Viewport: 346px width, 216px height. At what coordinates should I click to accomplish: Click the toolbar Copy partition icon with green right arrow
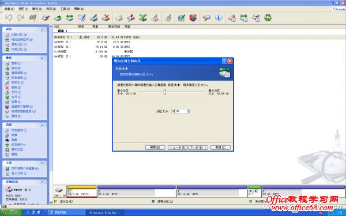pos(58,18)
